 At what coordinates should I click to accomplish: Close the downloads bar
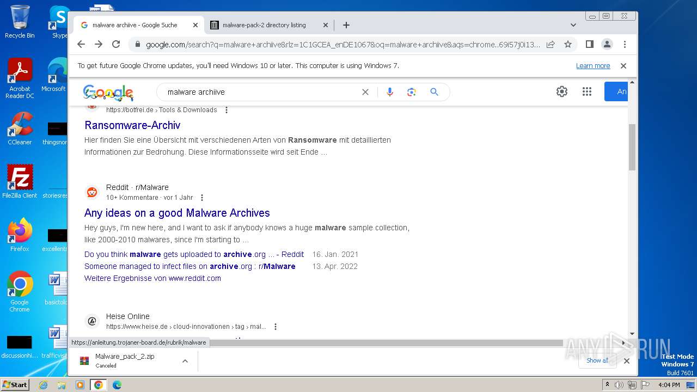pyautogui.click(x=626, y=361)
